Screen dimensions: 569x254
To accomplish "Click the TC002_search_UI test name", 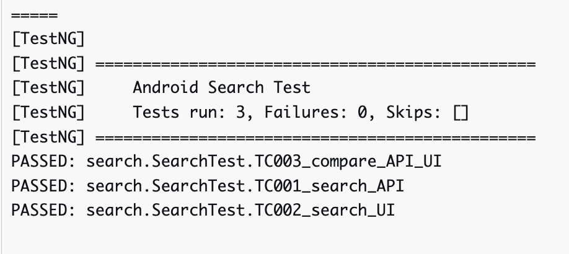I will tap(324, 210).
